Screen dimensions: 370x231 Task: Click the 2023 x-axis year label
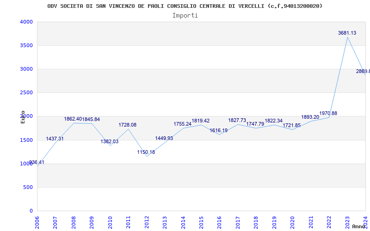tap(348, 223)
